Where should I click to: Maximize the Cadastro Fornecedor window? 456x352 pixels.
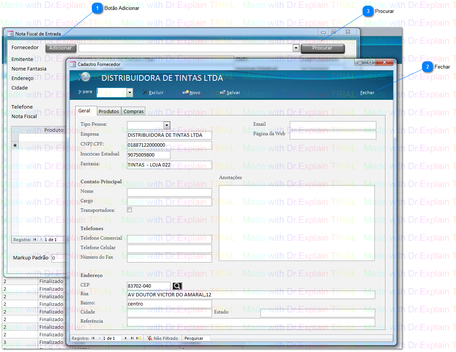point(370,62)
